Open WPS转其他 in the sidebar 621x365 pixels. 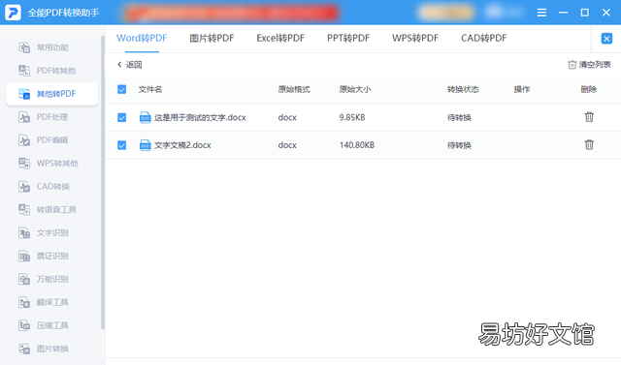click(x=49, y=164)
